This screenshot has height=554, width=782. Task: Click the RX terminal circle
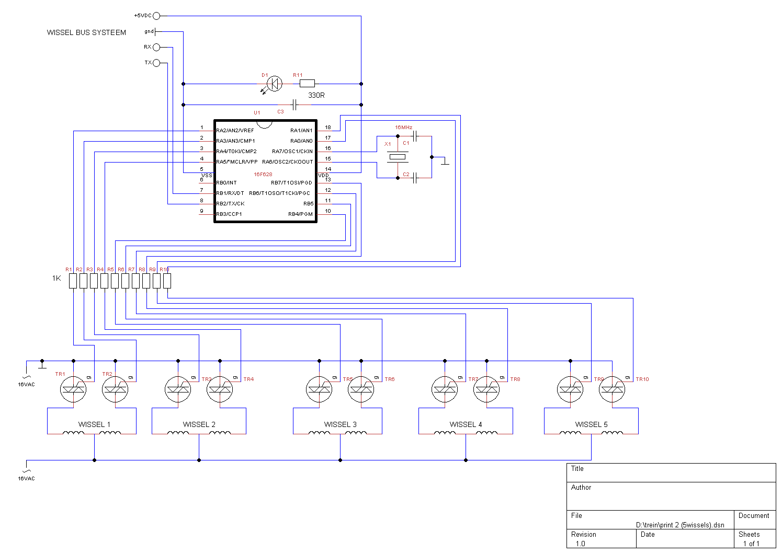coord(156,48)
